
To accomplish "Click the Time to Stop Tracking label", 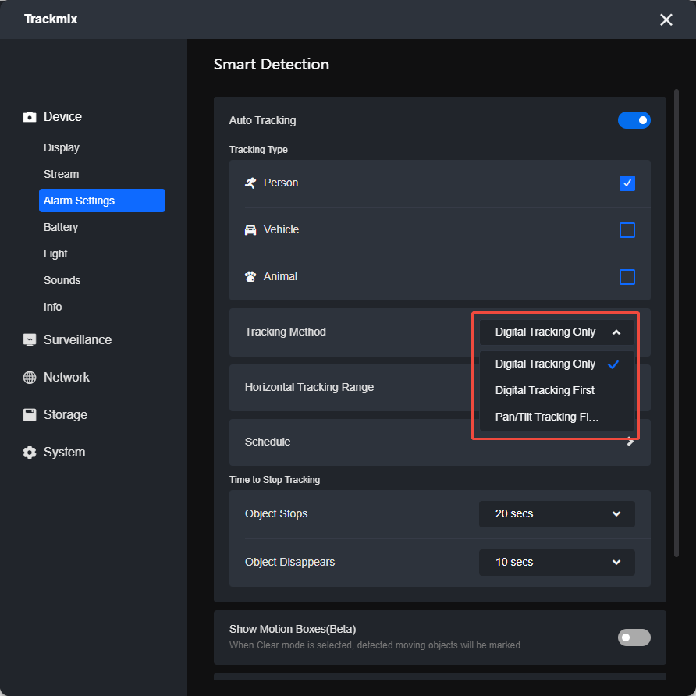I will 275,480.
